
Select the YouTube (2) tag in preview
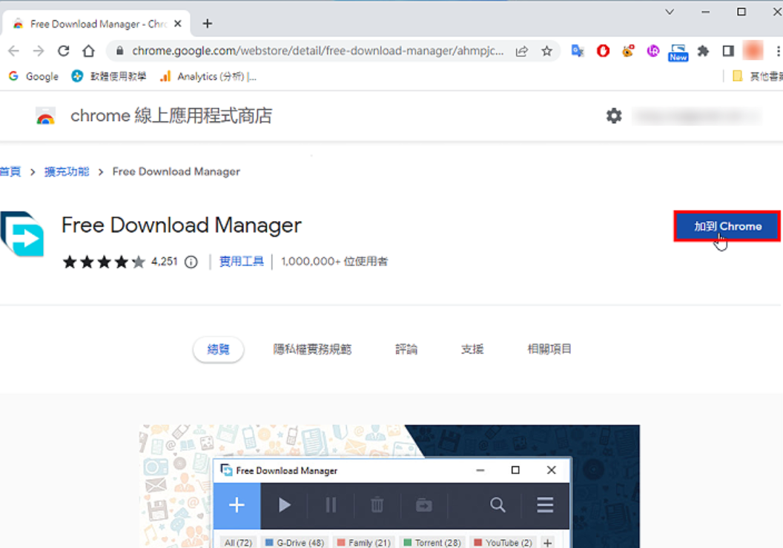tap(503, 543)
